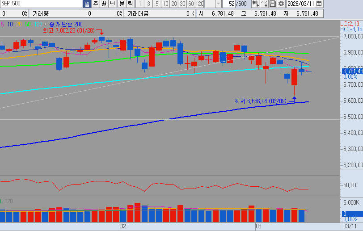The width and height of the screenshot is (363, 231).
Task: Click the 6,200.00 price axis label
Action: (x=353, y=165)
